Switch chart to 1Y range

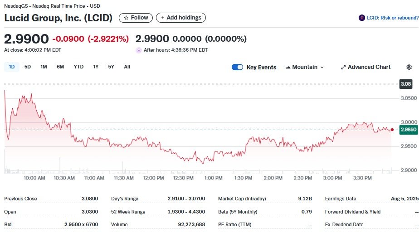click(96, 67)
